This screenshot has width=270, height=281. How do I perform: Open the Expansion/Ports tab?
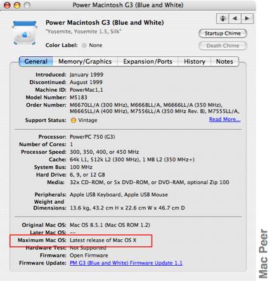(x=148, y=61)
